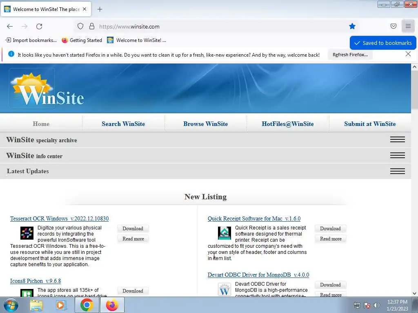Click the Tesseract OCR app icon
Viewport: 418px width, 313px height.
coord(27,233)
